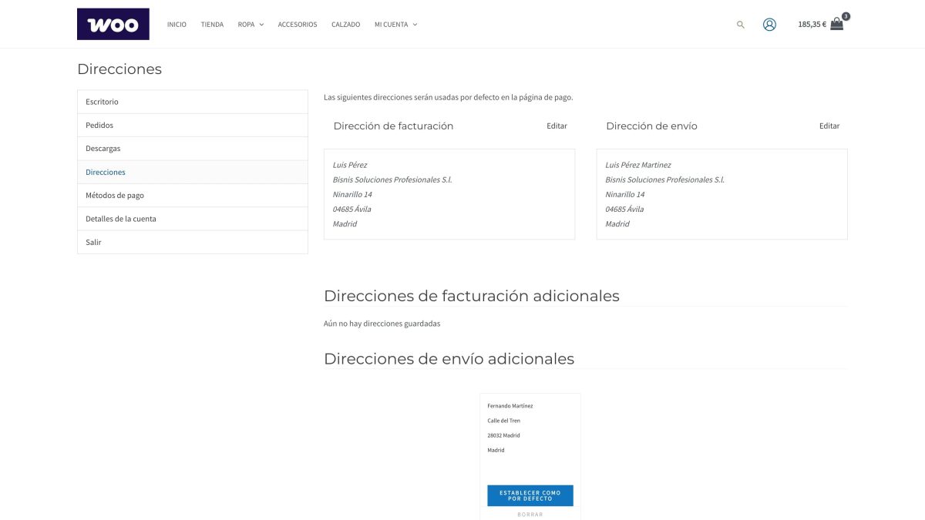Click the cart item count badge
The width and height of the screenshot is (925, 520).
point(844,15)
